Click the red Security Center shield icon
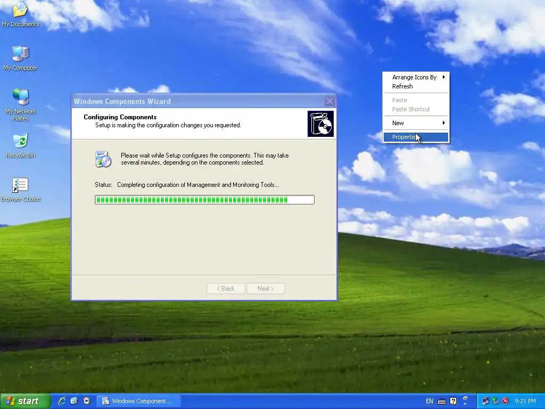The height and width of the screenshot is (409, 545). tap(506, 401)
